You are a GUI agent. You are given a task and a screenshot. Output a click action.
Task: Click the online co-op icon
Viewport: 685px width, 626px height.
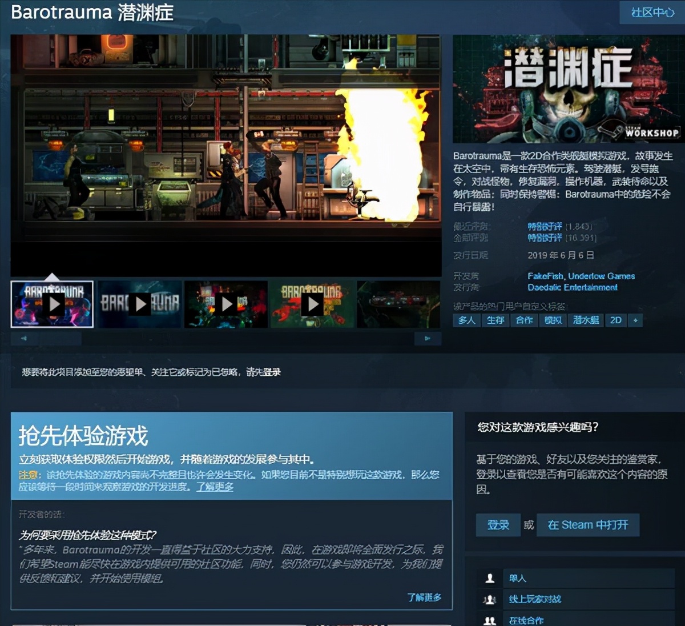490,620
